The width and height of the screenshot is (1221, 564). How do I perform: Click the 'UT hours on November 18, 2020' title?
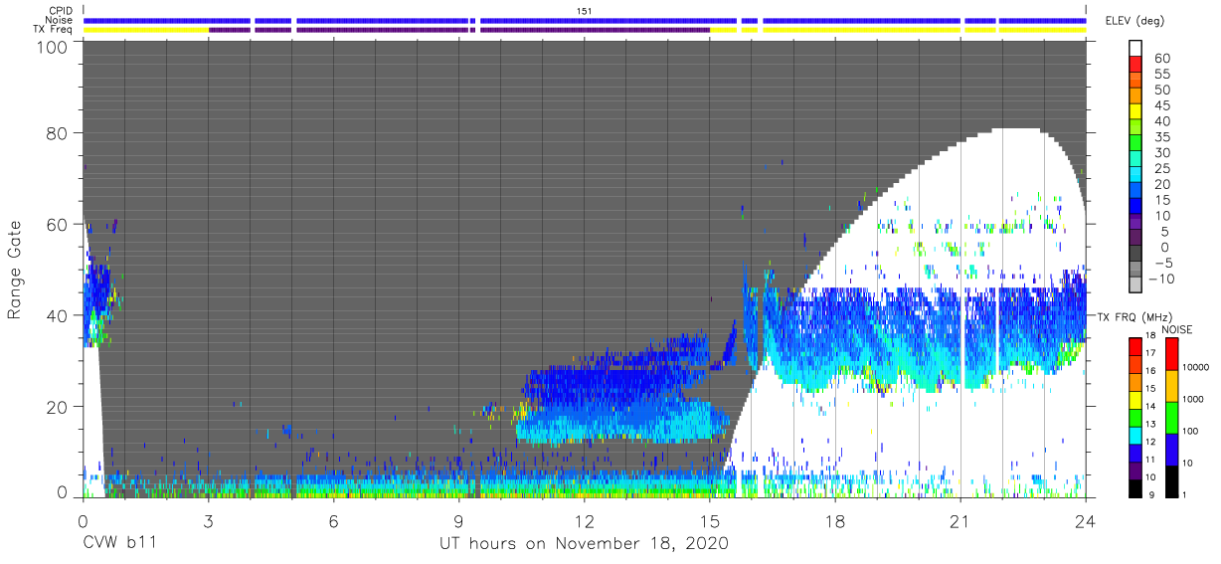(585, 544)
